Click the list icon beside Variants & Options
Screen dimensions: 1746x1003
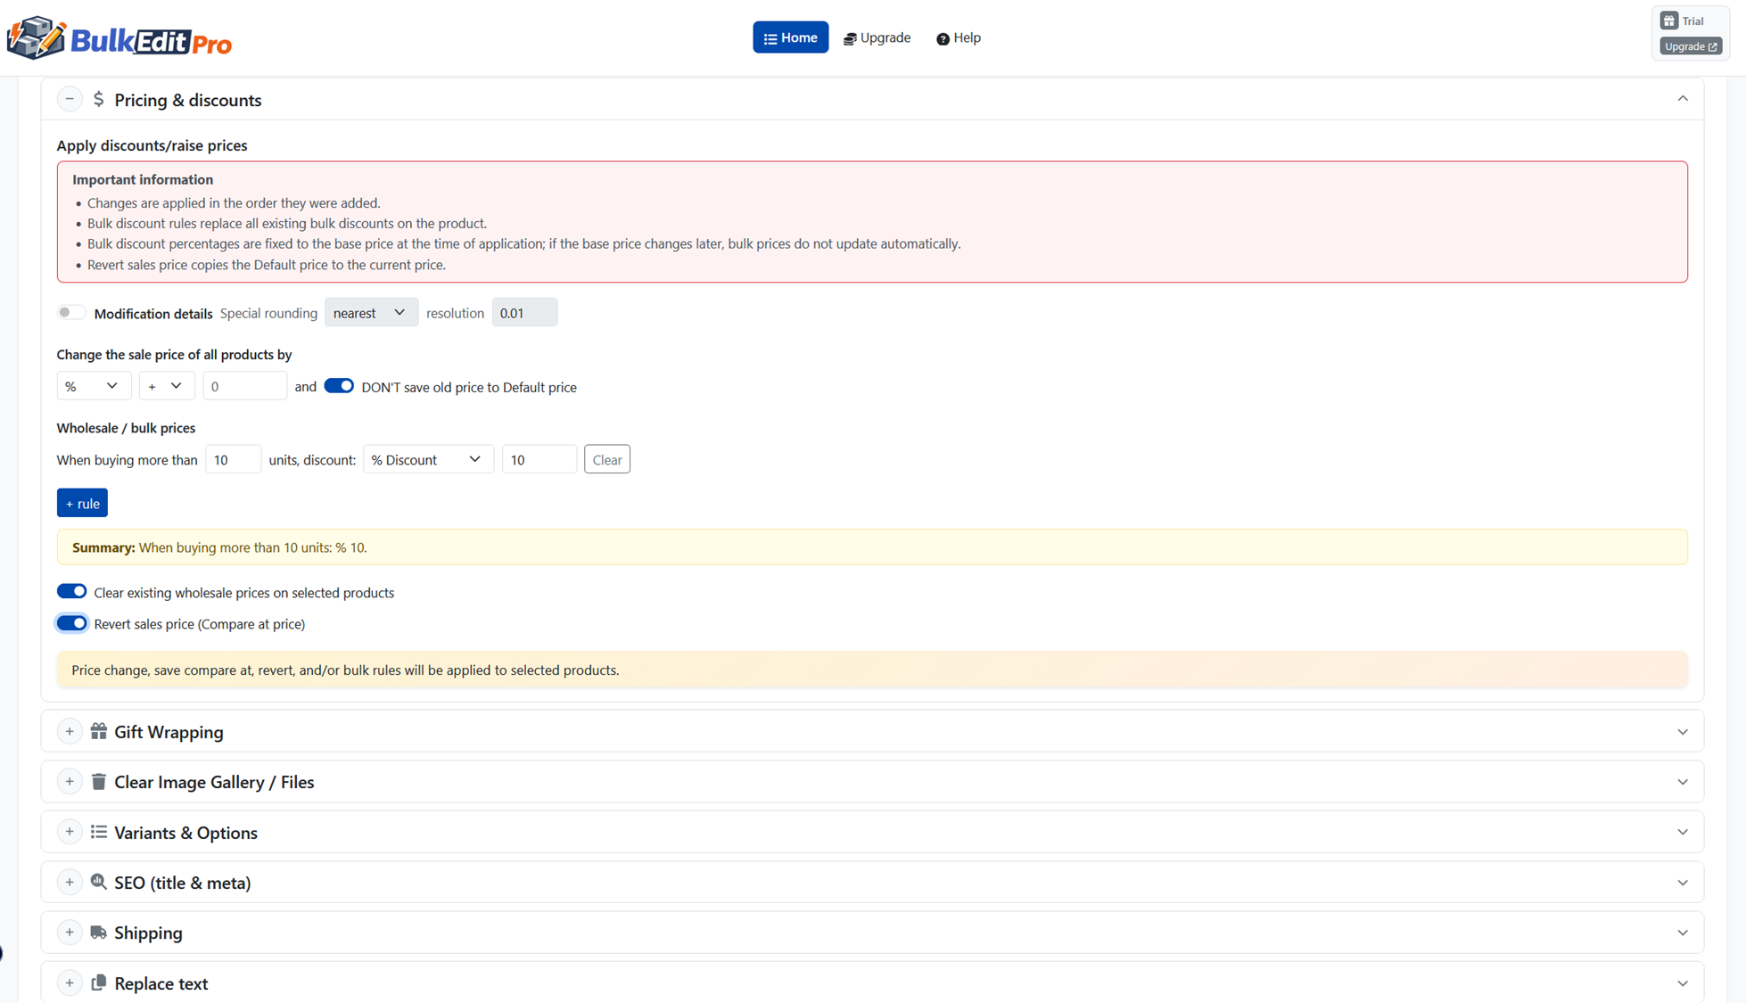click(x=99, y=831)
